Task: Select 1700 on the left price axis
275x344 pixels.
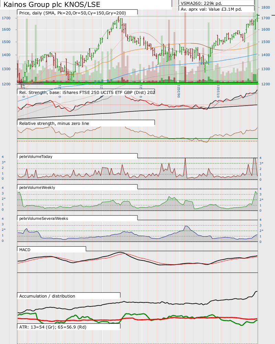Action: 6,18
